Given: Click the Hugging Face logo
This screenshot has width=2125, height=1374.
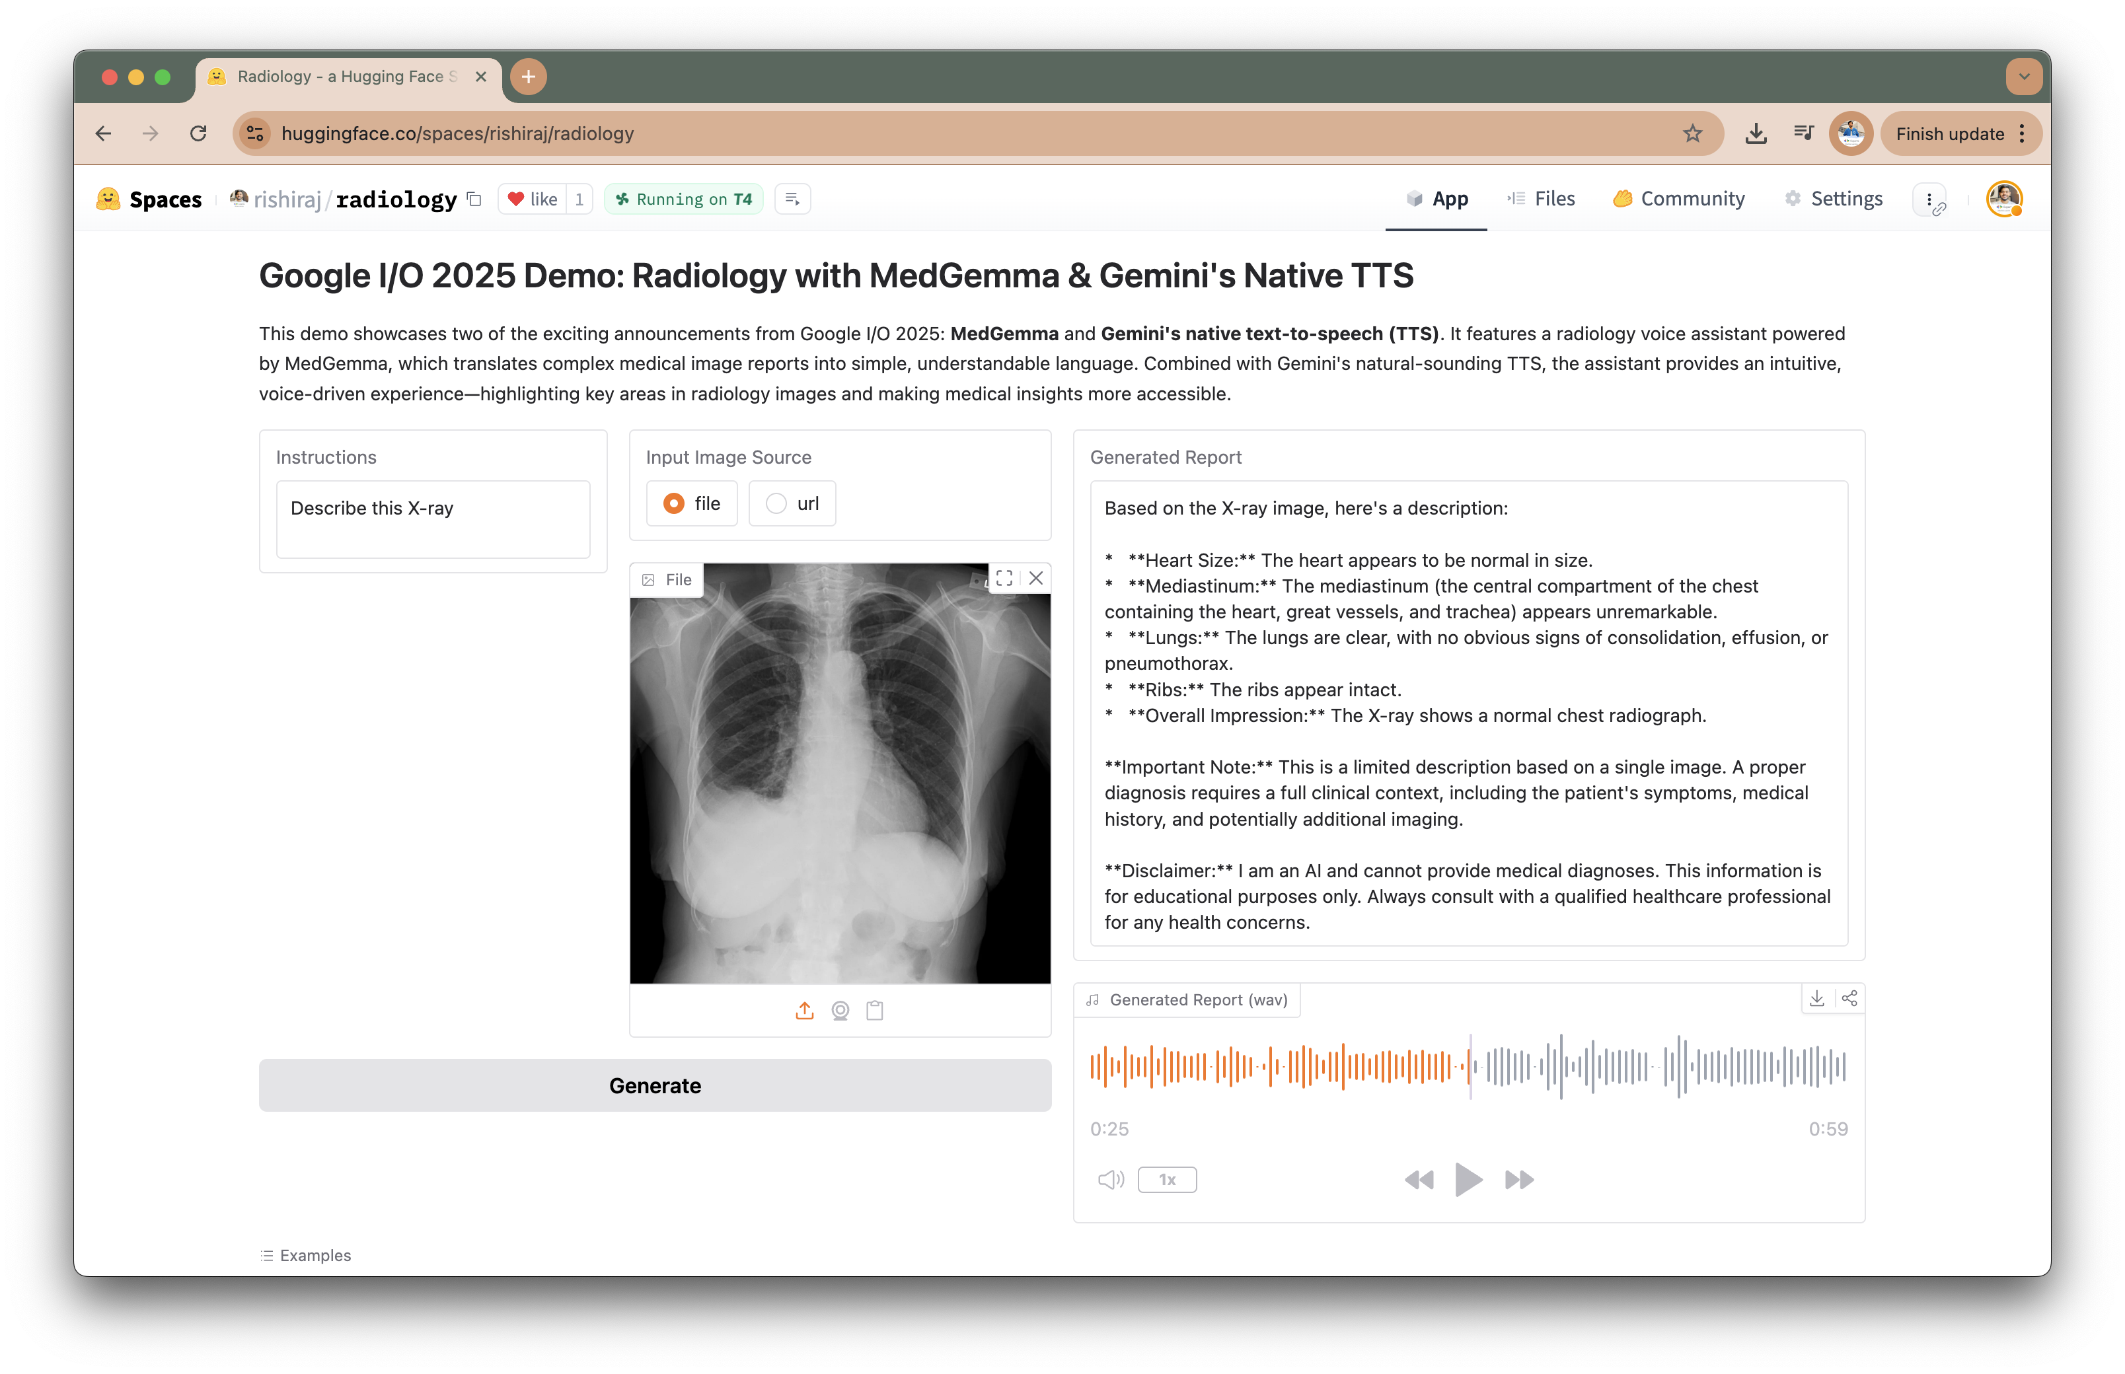Looking at the screenshot, I should coord(108,199).
